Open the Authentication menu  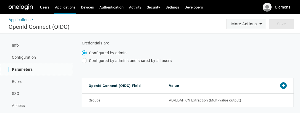(111, 7)
